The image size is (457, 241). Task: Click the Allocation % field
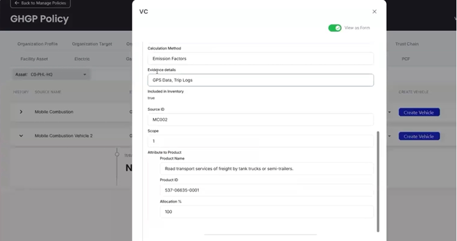point(266,212)
